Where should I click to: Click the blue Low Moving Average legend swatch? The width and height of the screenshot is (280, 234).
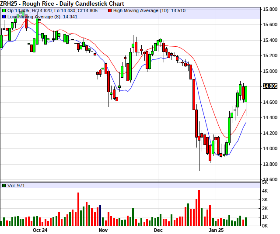4,16
